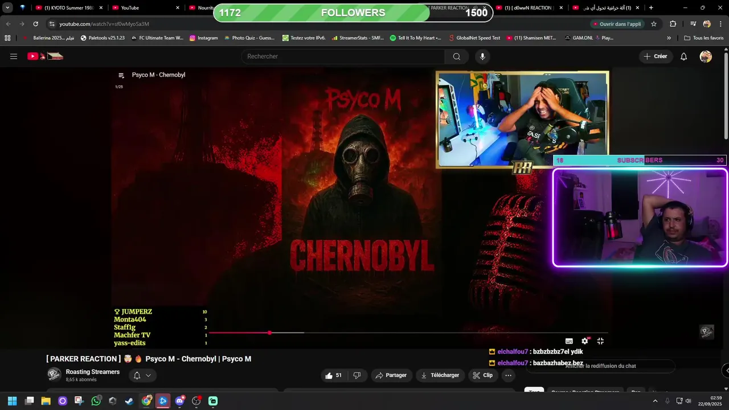Toggle the notification bell dropdown for channel
Screen dimensions: 729x410
pos(142,375)
